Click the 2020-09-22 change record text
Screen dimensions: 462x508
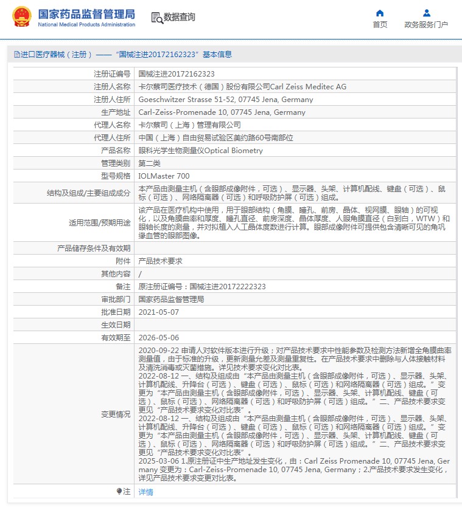pos(295,359)
